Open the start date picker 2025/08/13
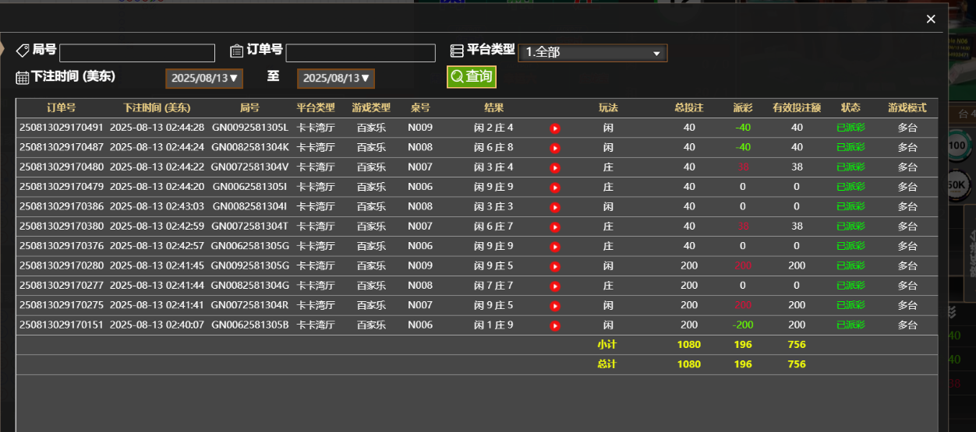The height and width of the screenshot is (432, 976). [204, 79]
